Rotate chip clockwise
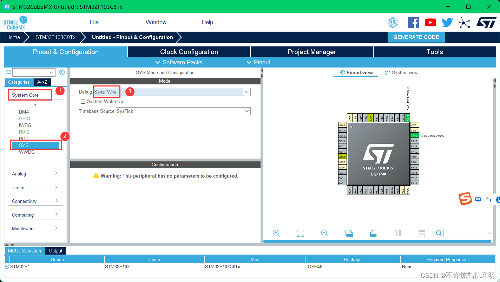 (x=349, y=233)
